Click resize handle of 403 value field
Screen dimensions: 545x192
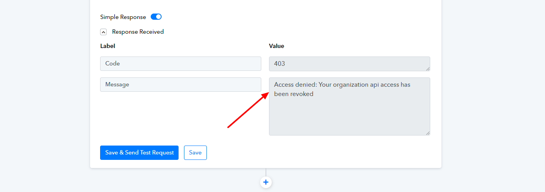[x=428, y=69]
